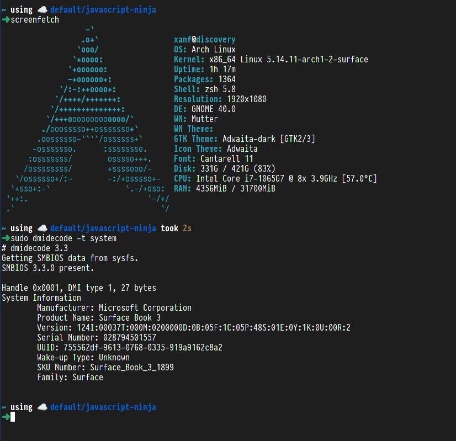Screen dimensions: 456x441
Task: Click 'GTK Theme: Adwaita-dark [GTK2/3]'
Action: pyautogui.click(x=244, y=139)
